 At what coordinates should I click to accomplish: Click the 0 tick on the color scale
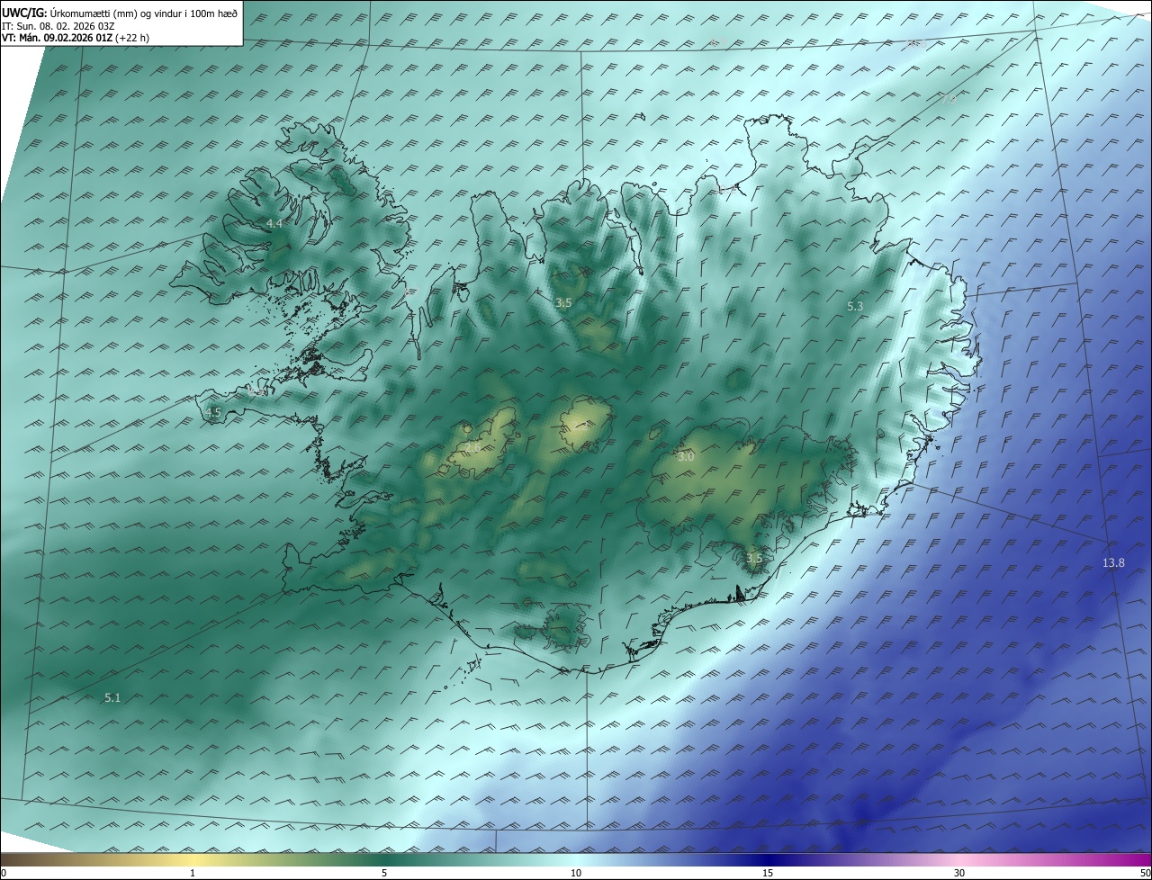(x=4, y=873)
